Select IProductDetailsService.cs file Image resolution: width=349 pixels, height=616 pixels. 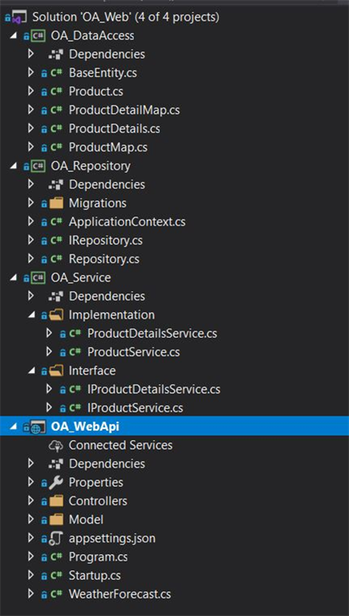(x=154, y=389)
